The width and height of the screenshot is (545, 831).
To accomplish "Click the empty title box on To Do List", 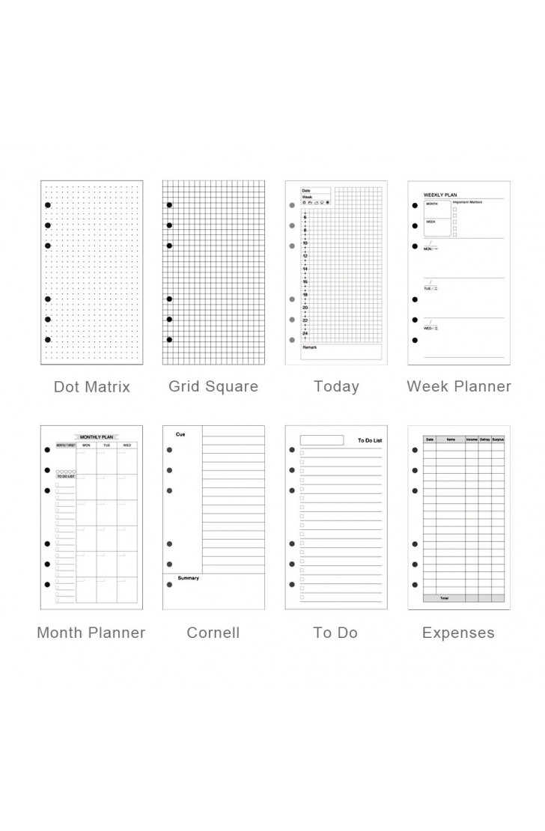I will point(322,440).
